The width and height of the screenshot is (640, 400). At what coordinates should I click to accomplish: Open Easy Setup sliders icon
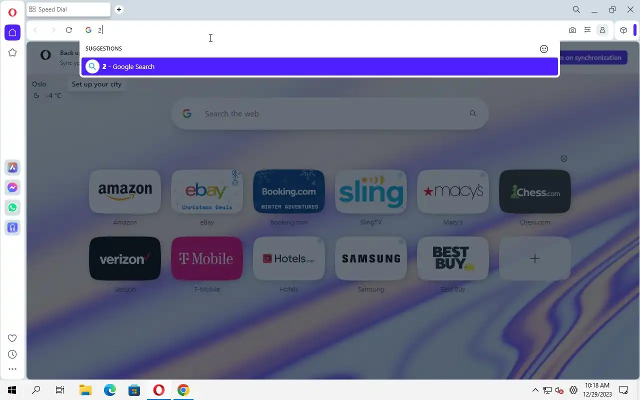[587, 30]
